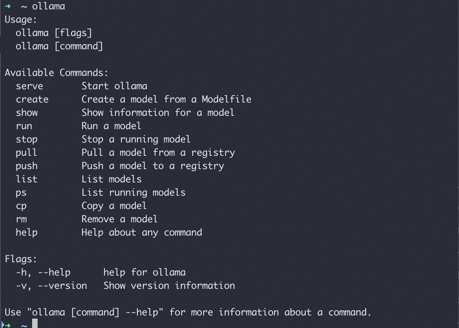The image size is (459, 328).
Task: Click 'Available Commands:' heading
Action: [56, 72]
